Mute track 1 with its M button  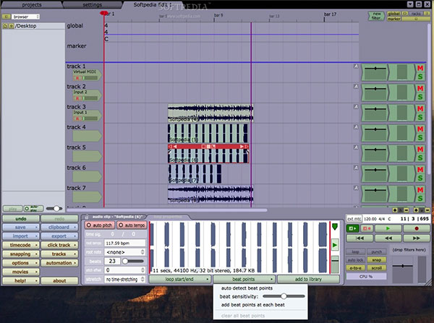click(420, 68)
